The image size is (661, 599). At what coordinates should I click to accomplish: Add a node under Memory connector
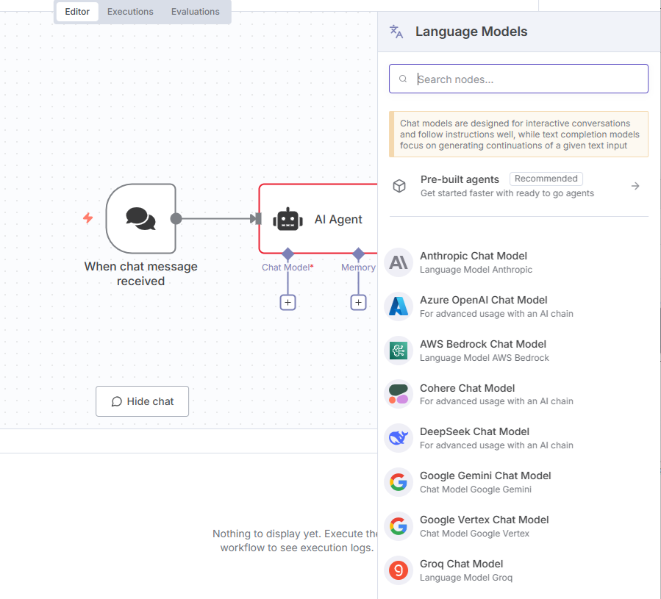pos(358,302)
